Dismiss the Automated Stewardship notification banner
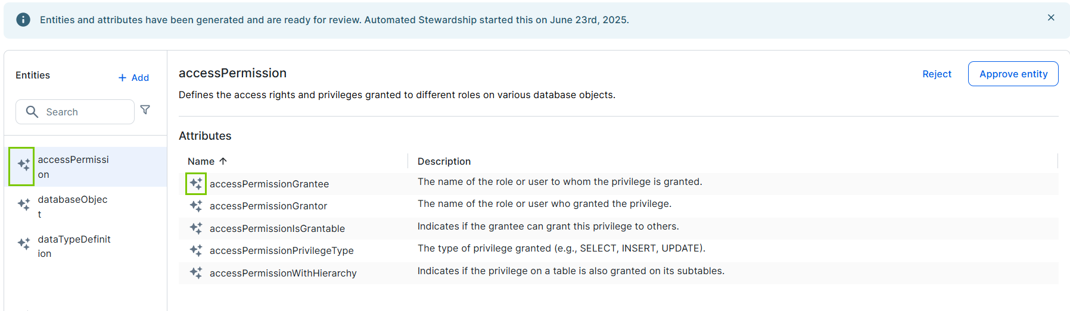This screenshot has width=1070, height=311. pyautogui.click(x=1051, y=18)
